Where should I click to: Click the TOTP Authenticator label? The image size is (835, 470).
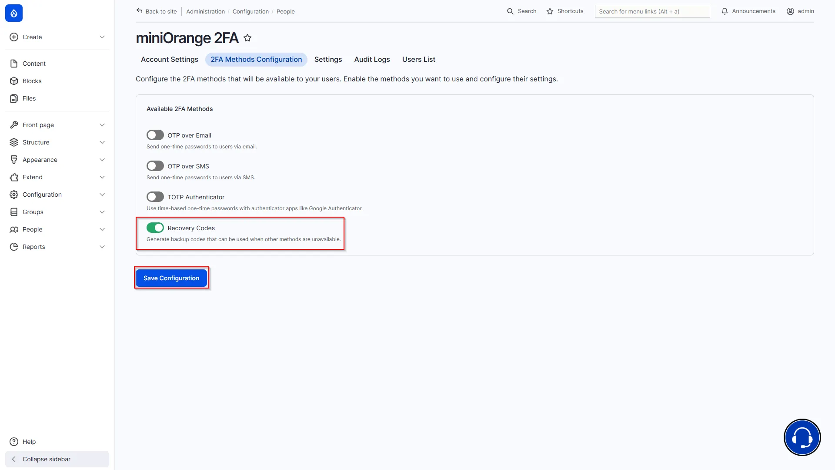[x=196, y=197]
